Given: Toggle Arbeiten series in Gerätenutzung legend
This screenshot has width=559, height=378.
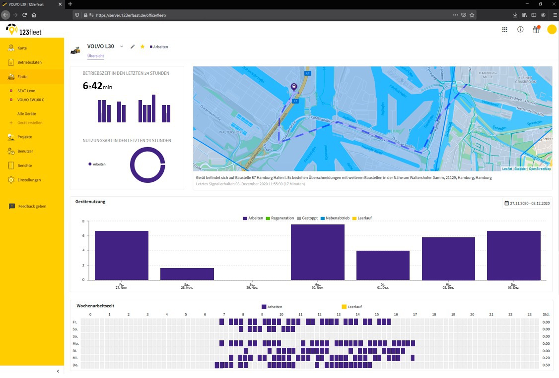Looking at the screenshot, I should pyautogui.click(x=253, y=218).
